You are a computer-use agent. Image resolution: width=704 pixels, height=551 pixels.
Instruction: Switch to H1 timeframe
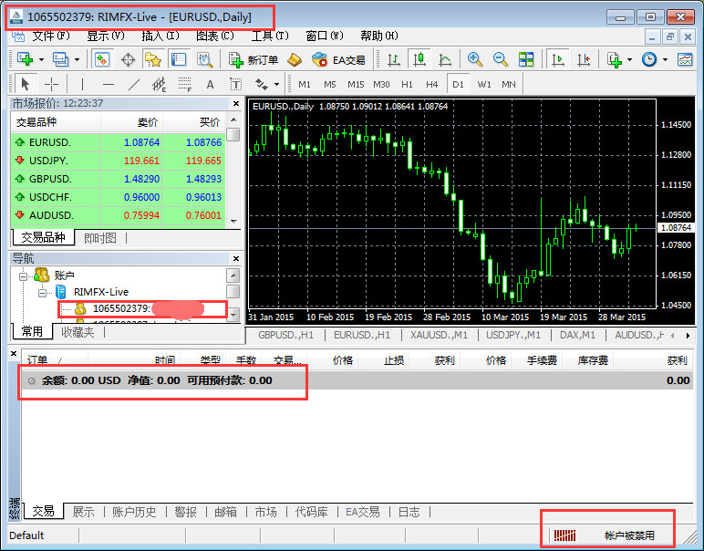click(407, 84)
